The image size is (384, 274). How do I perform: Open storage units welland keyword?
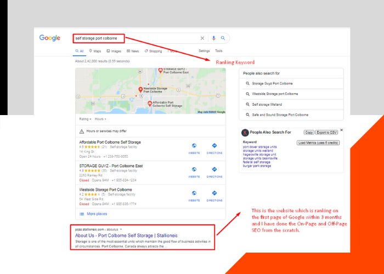(258, 151)
